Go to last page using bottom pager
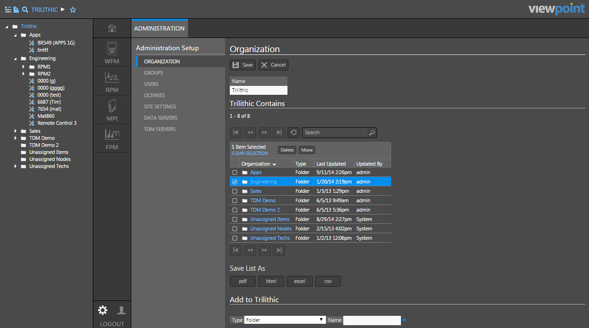This screenshot has width=589, height=328. [279, 250]
